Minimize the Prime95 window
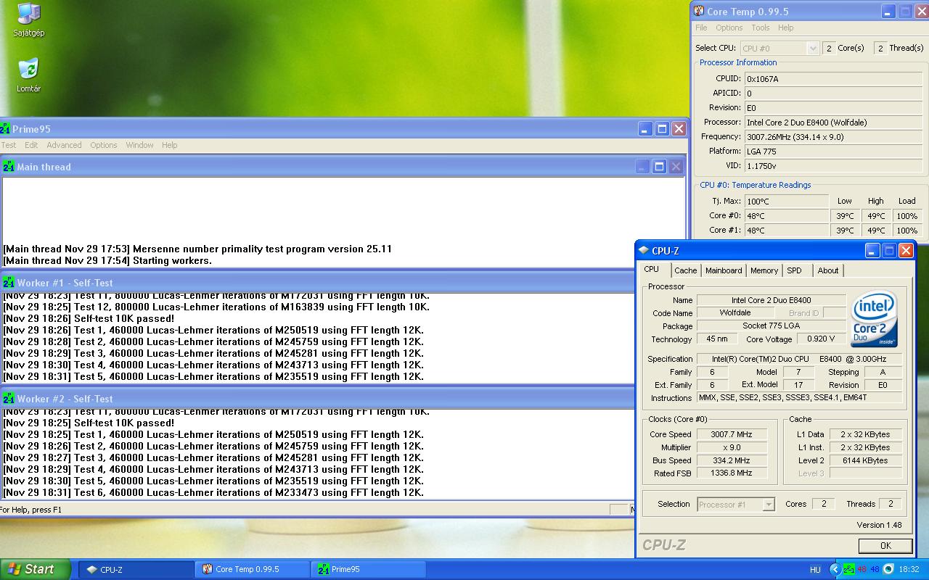 coord(645,129)
